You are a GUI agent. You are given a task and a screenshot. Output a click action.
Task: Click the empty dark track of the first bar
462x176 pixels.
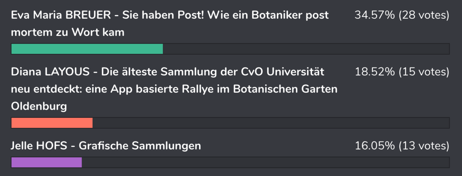coord(306,49)
